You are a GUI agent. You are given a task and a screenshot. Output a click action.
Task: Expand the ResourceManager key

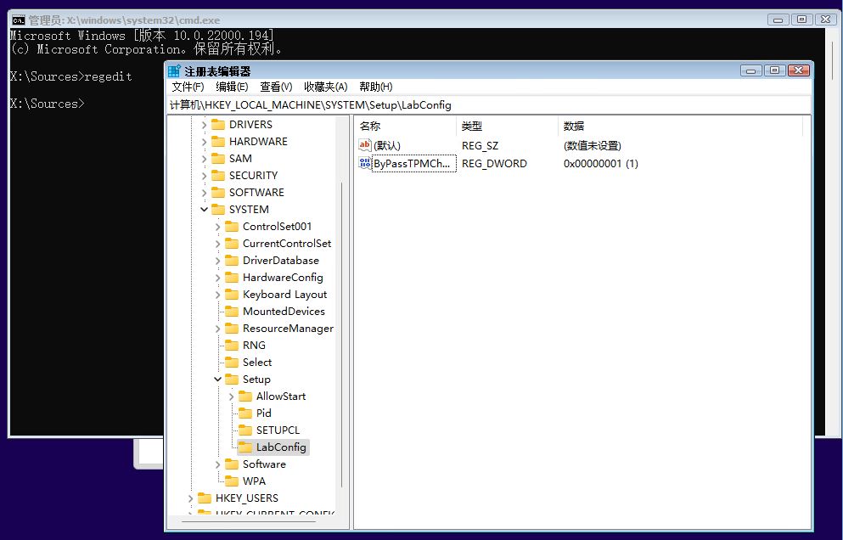(x=217, y=329)
